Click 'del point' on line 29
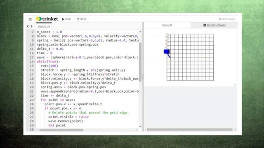 coord(57,125)
